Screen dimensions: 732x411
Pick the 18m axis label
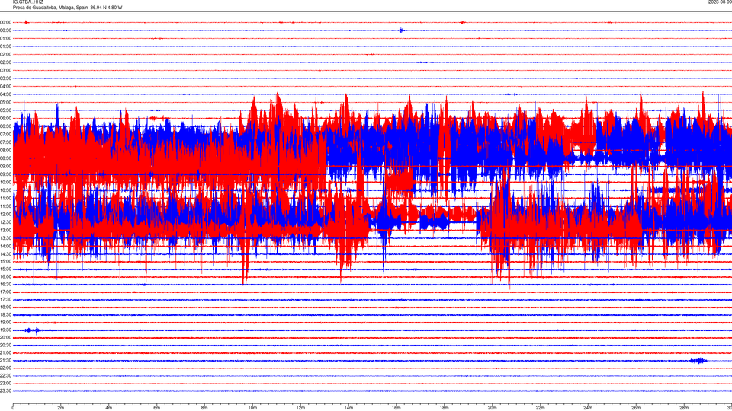tap(444, 408)
